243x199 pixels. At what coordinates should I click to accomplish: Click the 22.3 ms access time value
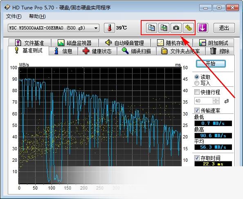click(213, 164)
